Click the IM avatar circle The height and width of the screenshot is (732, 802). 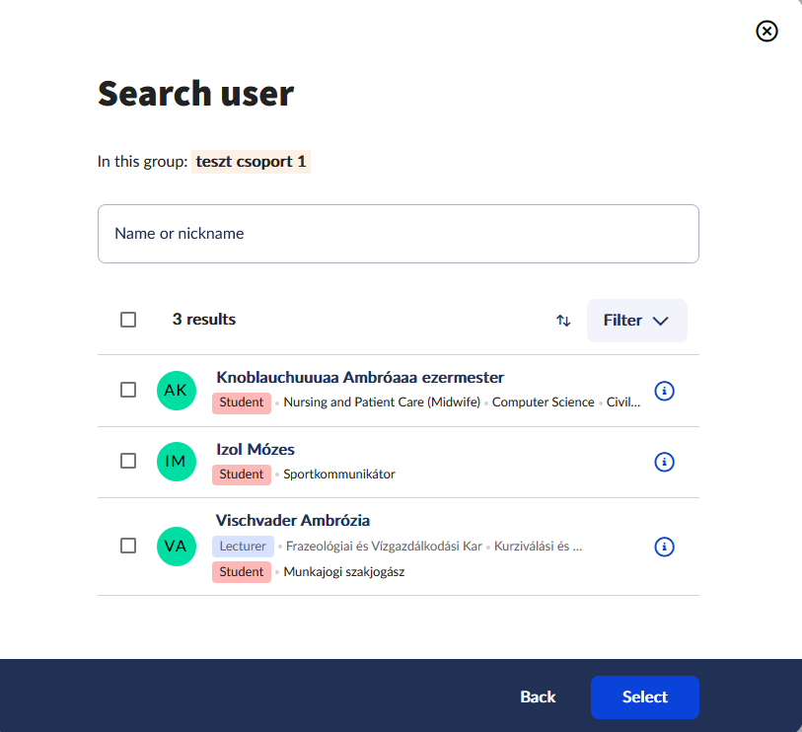(176, 462)
